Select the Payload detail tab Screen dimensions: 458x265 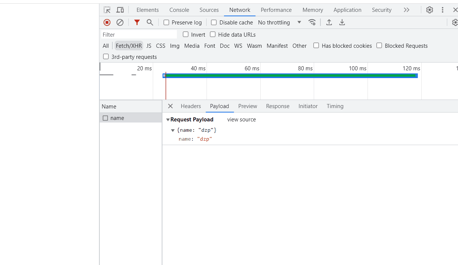tap(220, 106)
